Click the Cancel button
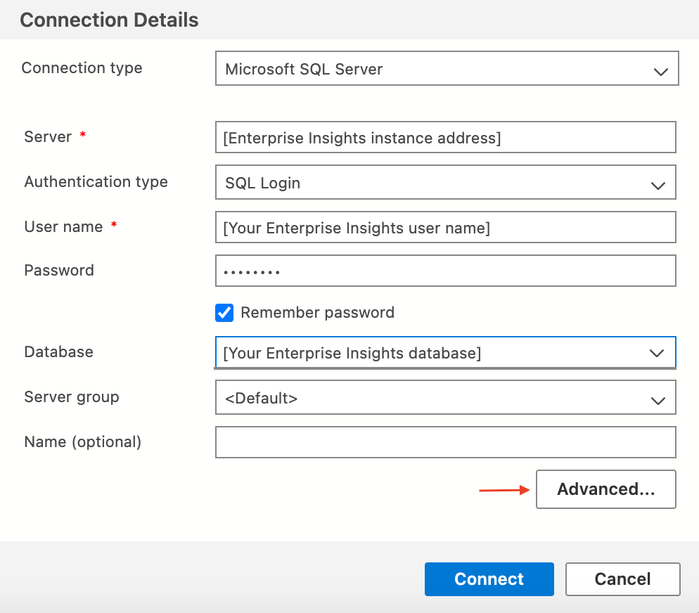 pos(622,579)
